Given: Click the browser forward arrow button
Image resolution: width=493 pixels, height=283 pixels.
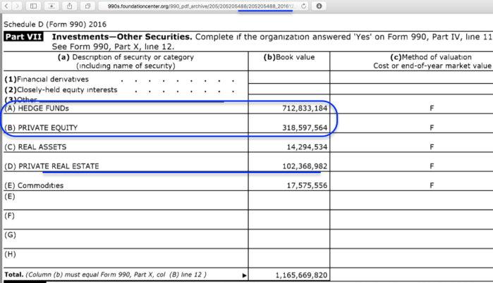Looking at the screenshot, I should pyautogui.click(x=16, y=6).
